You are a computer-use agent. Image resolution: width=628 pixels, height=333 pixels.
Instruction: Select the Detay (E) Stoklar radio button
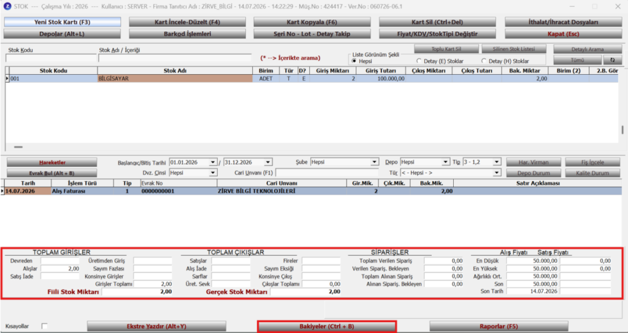[419, 61]
